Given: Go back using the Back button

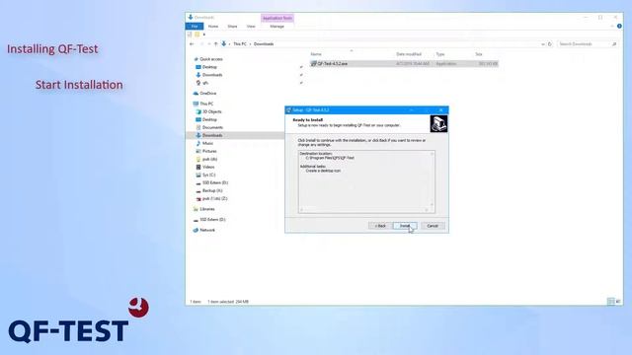Looking at the screenshot, I should coord(380,226).
